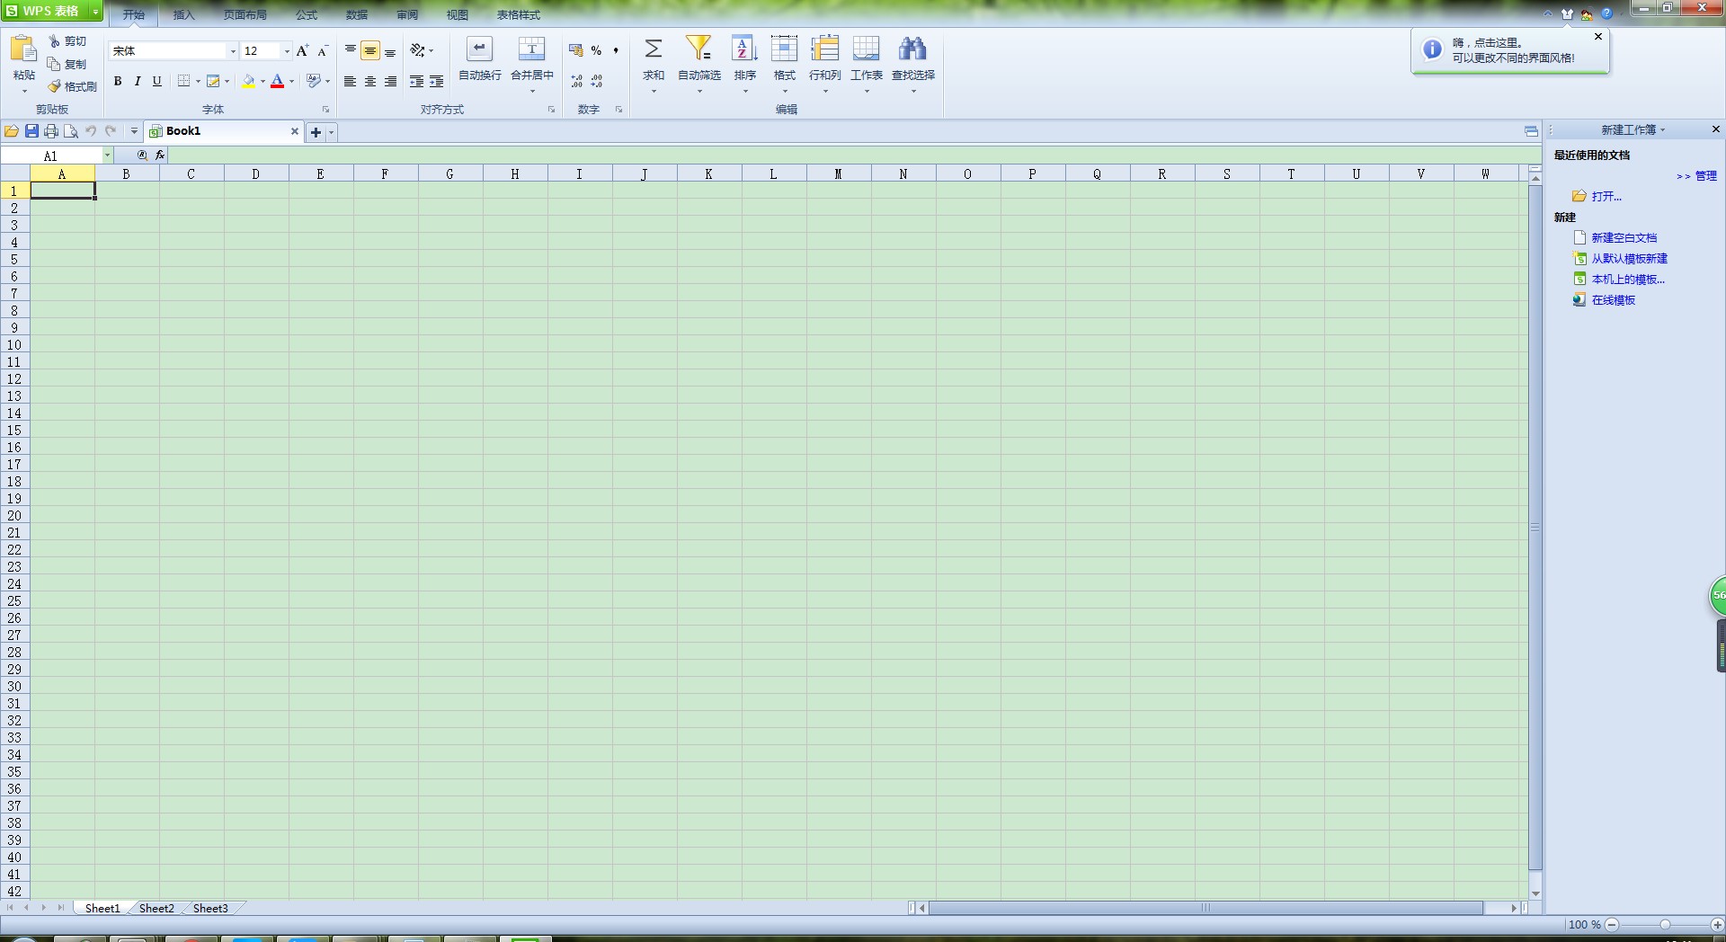
Task: Click the 格式刷 format painter icon
Action: click(56, 86)
